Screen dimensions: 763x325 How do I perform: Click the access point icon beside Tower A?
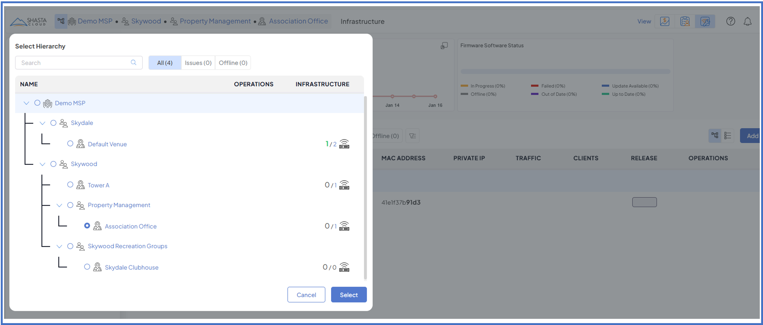(x=344, y=185)
